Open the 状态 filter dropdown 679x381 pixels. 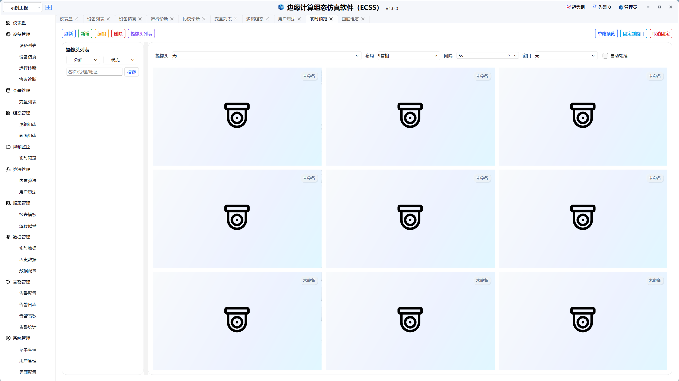(x=120, y=60)
